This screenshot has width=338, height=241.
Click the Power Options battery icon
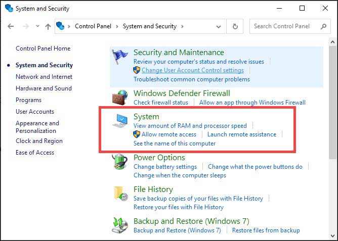120,163
